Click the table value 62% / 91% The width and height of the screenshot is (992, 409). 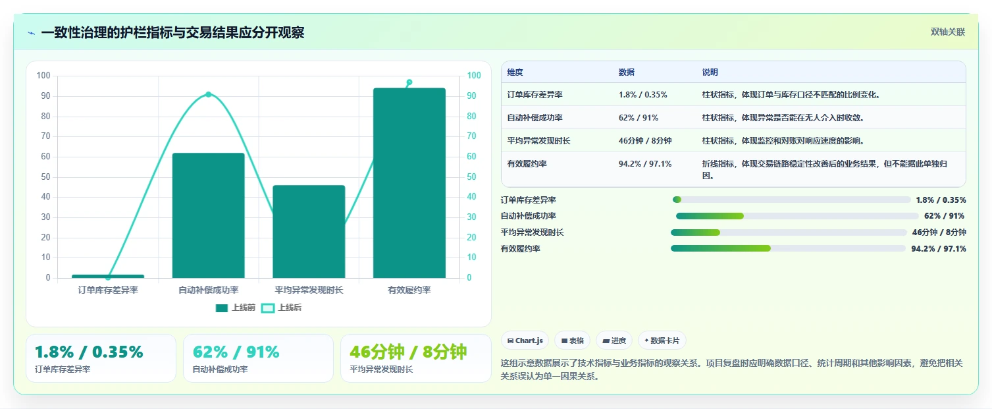(639, 118)
